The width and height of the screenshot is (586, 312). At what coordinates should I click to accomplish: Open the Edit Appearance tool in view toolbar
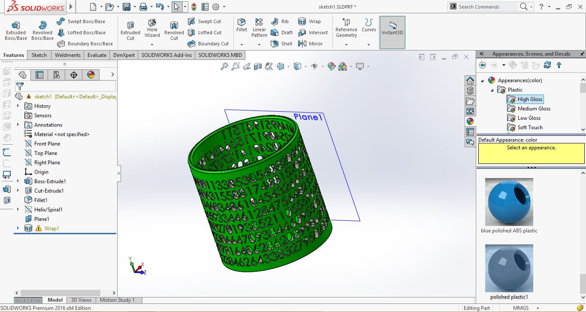pyautogui.click(x=331, y=66)
